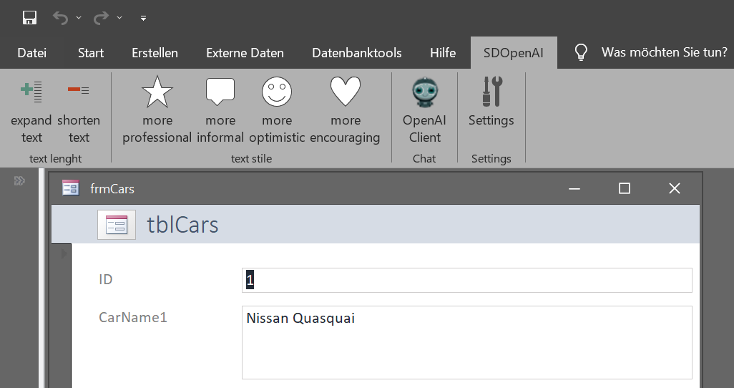Click the shorten text icon
The width and height of the screenshot is (734, 388).
pyautogui.click(x=78, y=89)
